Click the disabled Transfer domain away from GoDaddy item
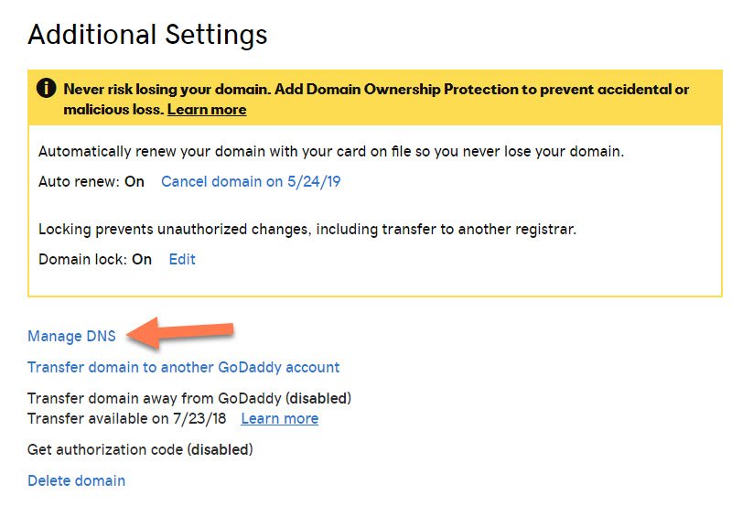 [x=189, y=398]
